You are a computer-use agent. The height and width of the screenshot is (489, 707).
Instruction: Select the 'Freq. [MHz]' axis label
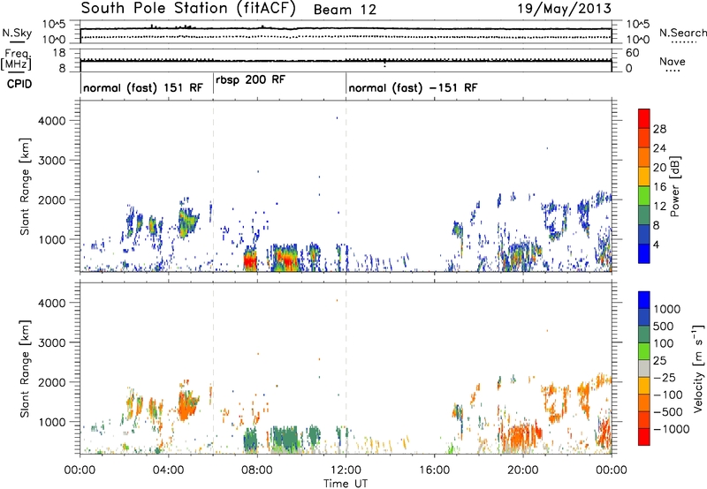point(16,59)
